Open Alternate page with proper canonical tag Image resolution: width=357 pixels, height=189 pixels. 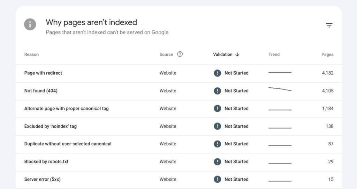[x=66, y=109]
